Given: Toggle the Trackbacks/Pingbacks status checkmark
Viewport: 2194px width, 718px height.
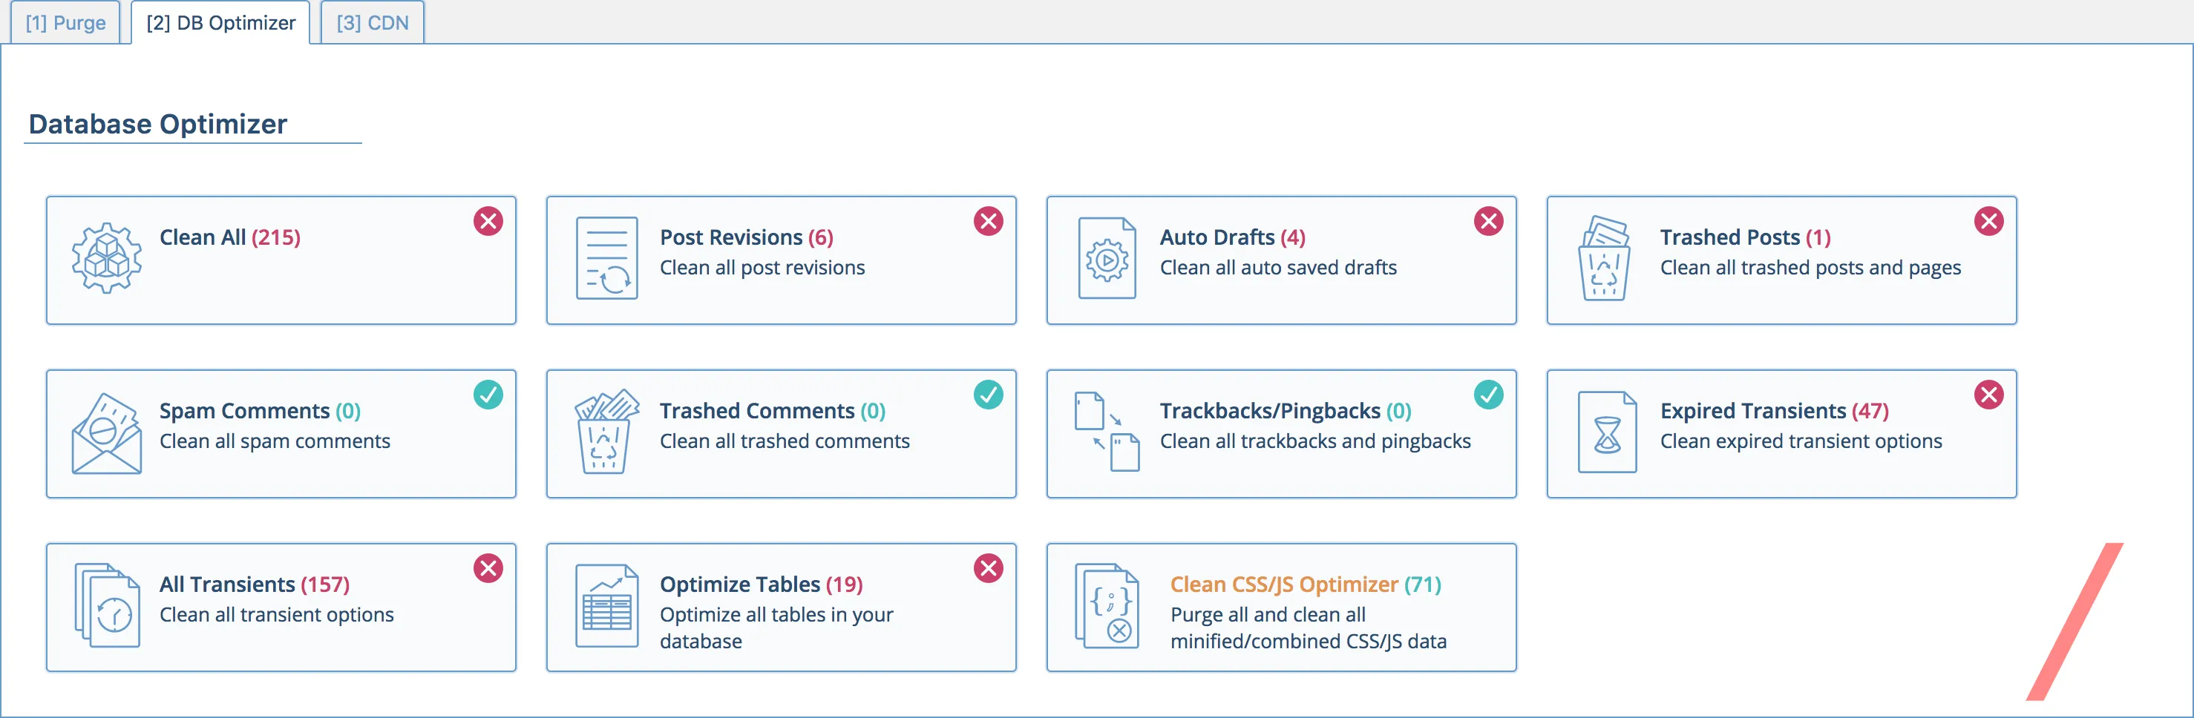Looking at the screenshot, I should (1489, 395).
